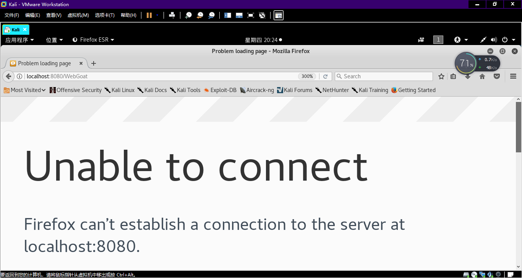The image size is (522, 278).
Task: Click the hard disk device status icon
Action: [466, 275]
